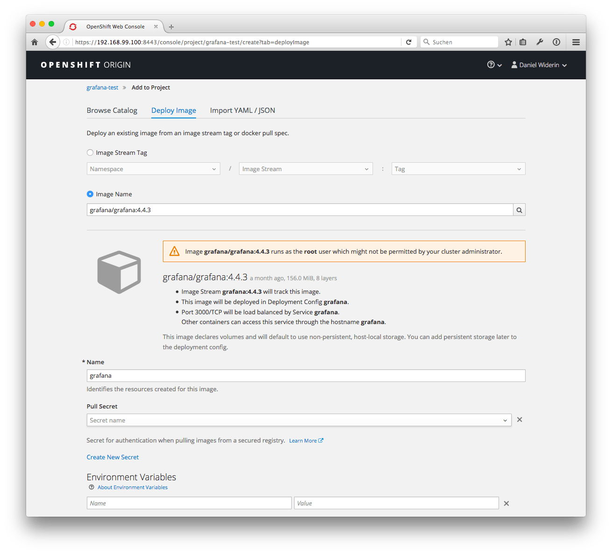Expand the Image Stream dropdown
Viewport: 612px width, 554px height.
tap(306, 169)
